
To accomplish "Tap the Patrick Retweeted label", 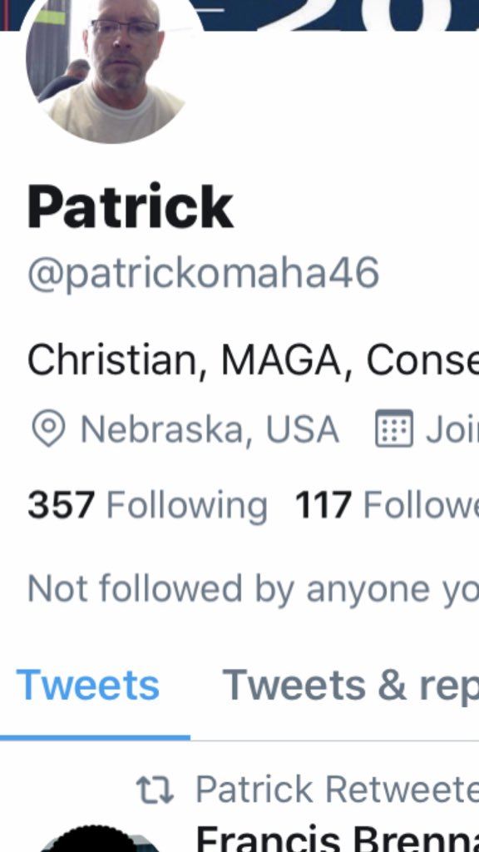I will 337,789.
